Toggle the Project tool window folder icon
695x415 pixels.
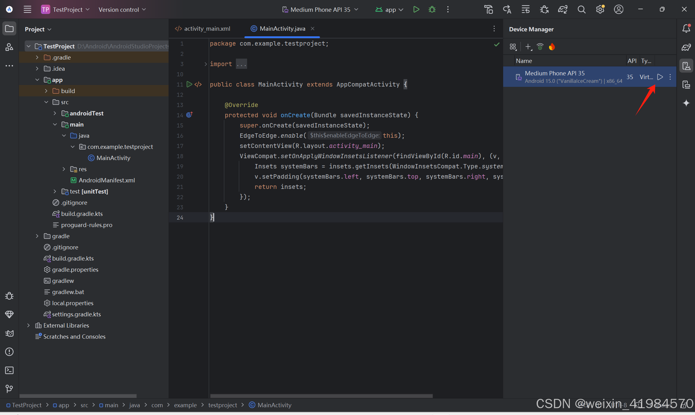tap(9, 29)
